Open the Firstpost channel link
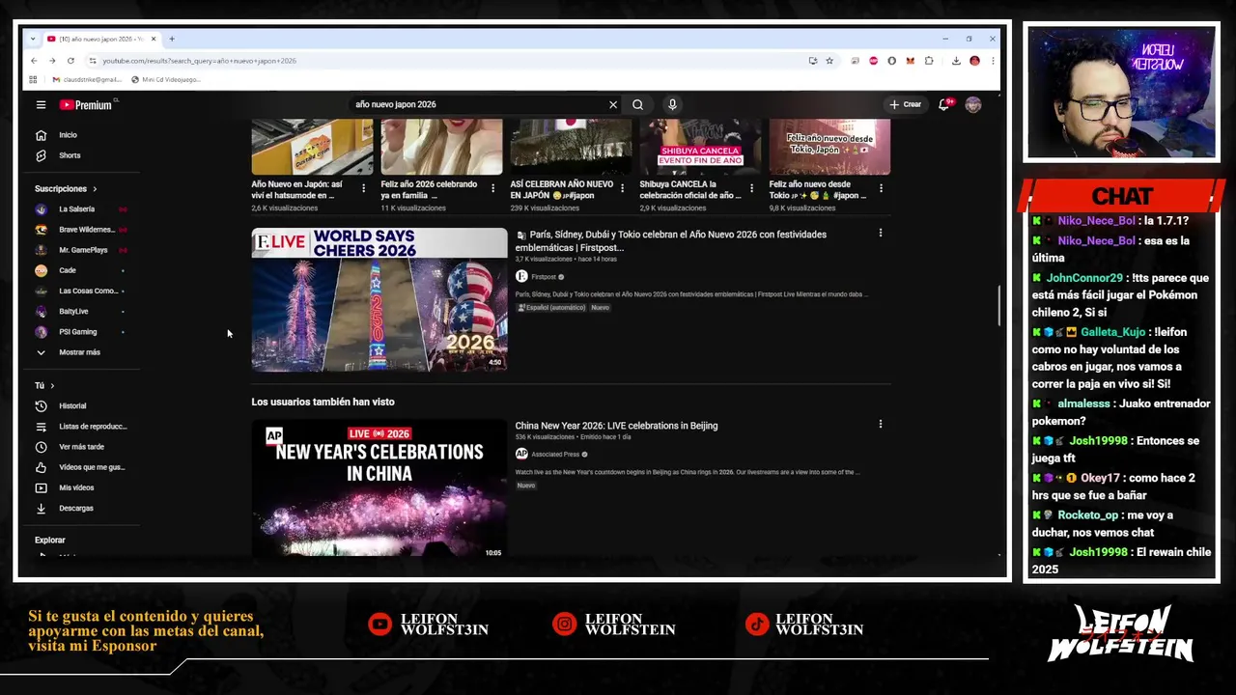 [x=544, y=277]
